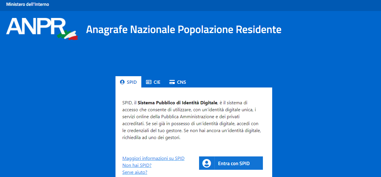This screenshot has height=177, width=381.
Task: Click bold Sistema Pubblico di Identità Digitale text
Action: 177,103
